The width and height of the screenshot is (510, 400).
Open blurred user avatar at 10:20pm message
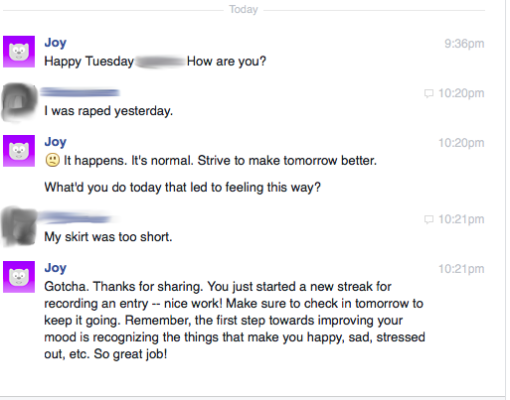click(x=19, y=102)
